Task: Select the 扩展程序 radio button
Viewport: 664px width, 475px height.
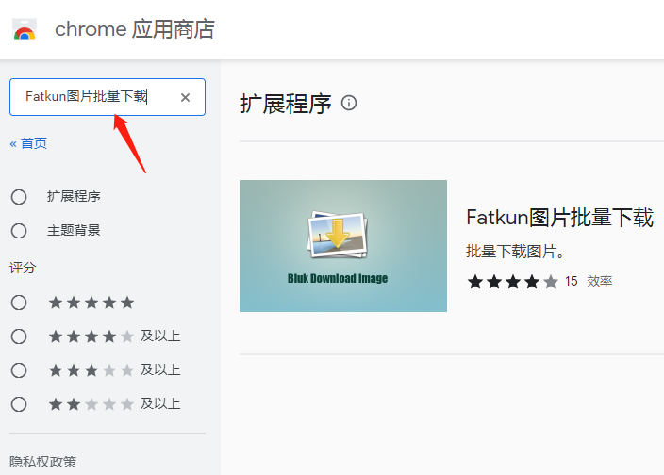Action: click(19, 197)
